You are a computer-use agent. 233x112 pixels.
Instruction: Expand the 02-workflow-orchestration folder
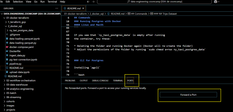pos(4,81)
